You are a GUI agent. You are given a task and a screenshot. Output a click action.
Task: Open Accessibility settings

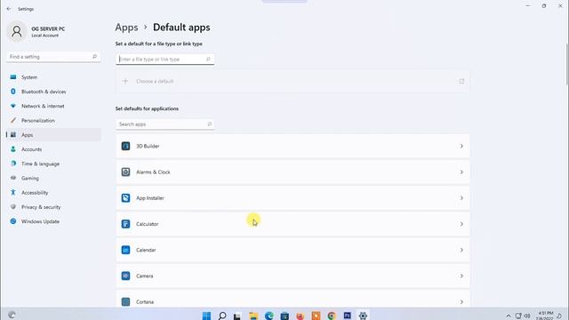pos(53,192)
